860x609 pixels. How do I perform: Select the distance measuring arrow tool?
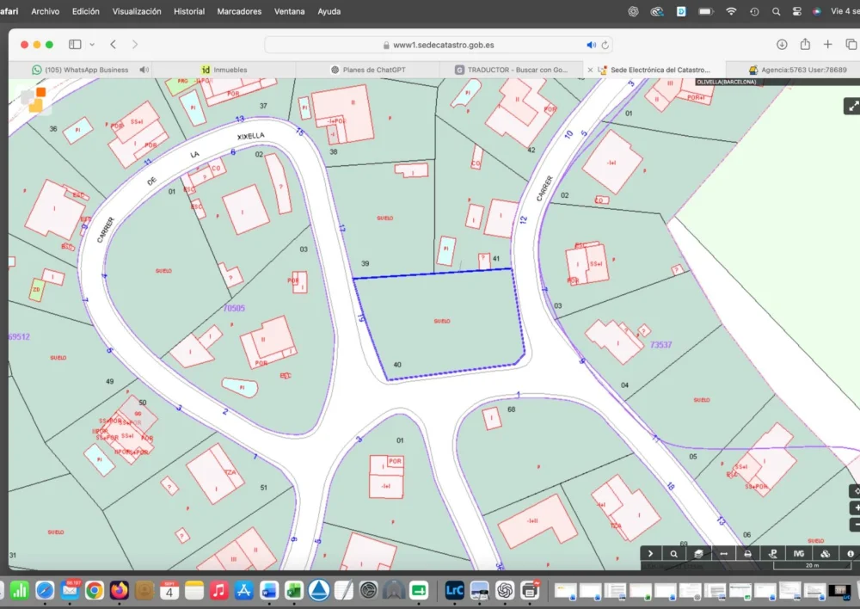[x=723, y=554]
